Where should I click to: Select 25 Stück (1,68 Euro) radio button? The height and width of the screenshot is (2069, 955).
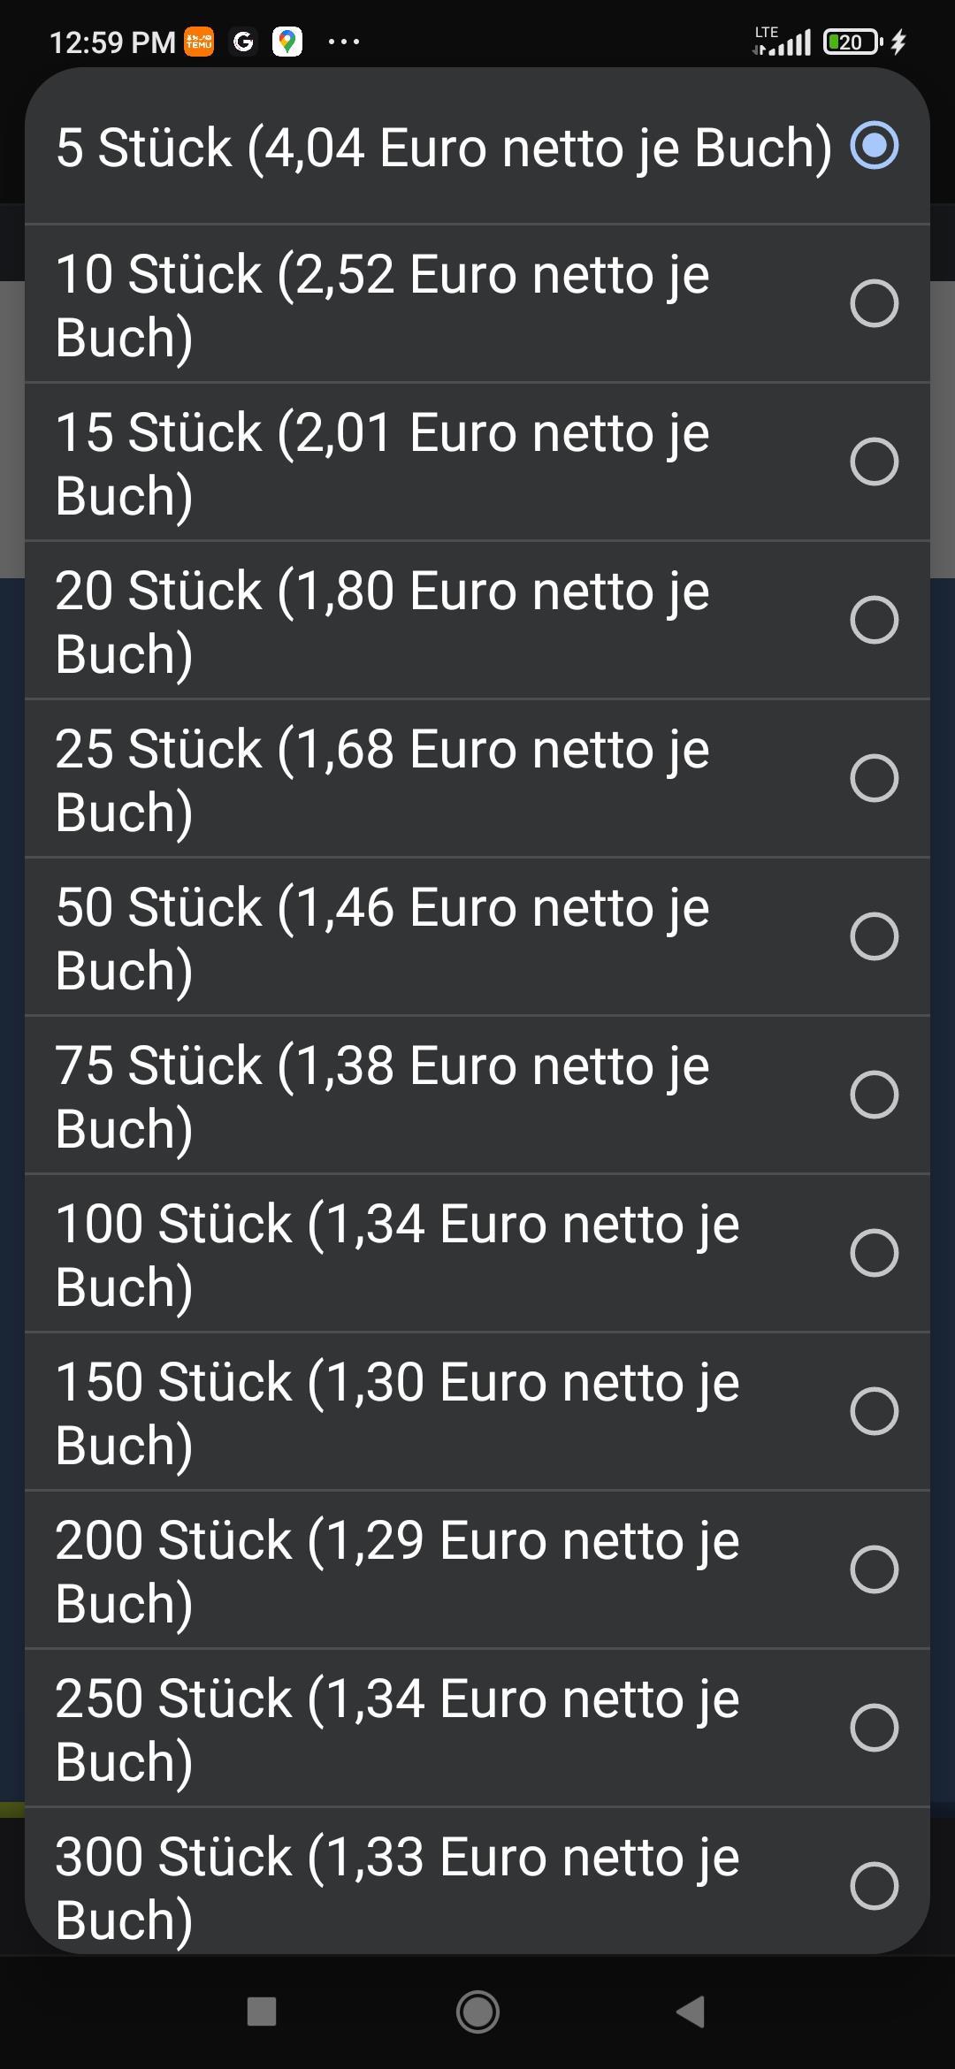pos(874,778)
